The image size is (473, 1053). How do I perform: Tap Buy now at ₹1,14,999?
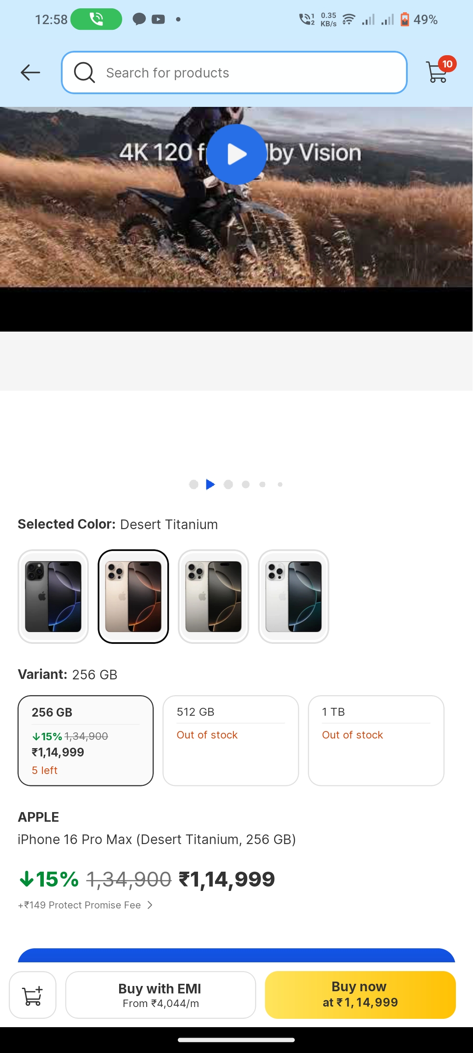(360, 995)
